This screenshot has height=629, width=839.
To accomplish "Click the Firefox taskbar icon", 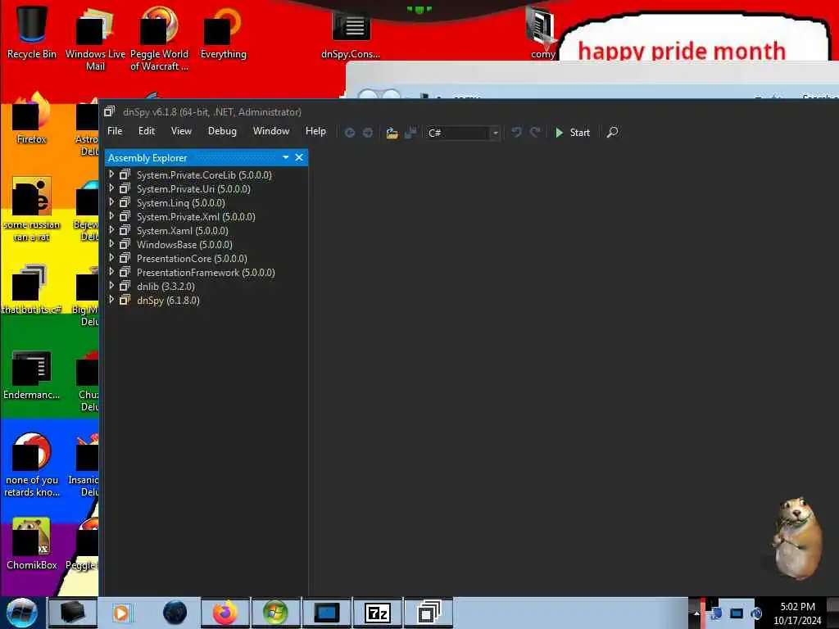I will coord(225,613).
